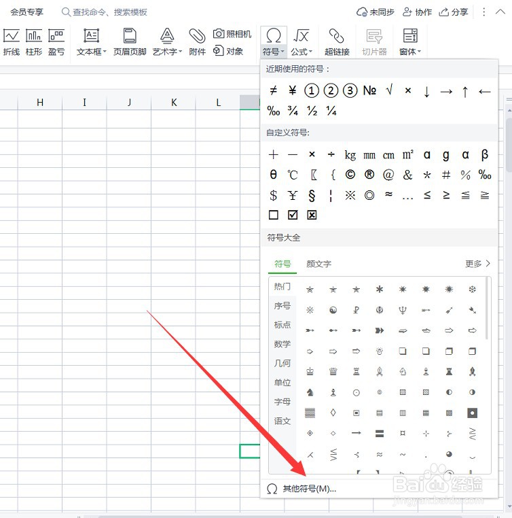The width and height of the screenshot is (512, 518).
Task: Select column H header
Action: 40,103
